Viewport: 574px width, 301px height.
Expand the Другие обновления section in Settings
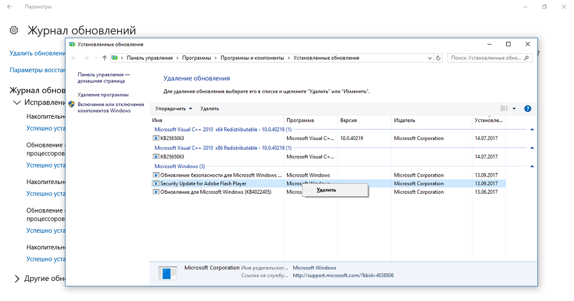(x=17, y=279)
